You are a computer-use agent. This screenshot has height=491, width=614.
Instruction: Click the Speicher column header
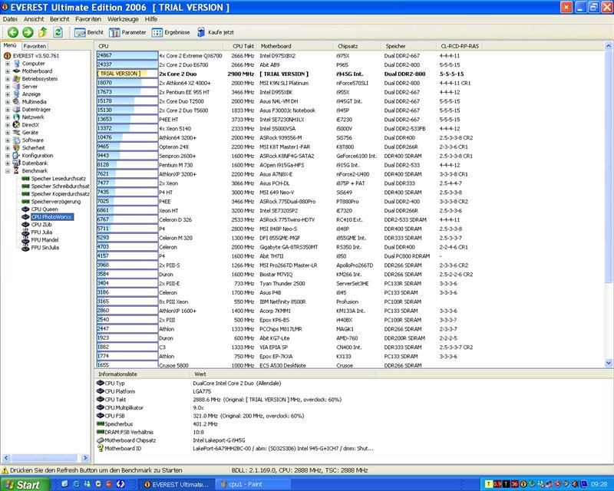(408, 46)
